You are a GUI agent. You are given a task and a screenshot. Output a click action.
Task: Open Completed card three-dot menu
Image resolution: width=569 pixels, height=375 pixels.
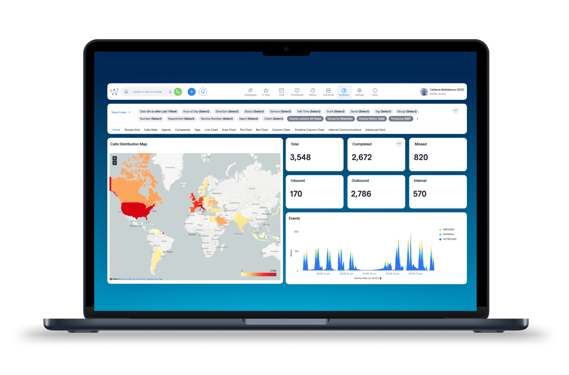[399, 144]
